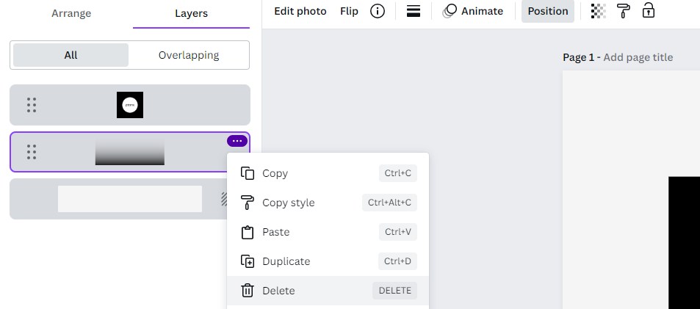Click the Ctrl+V shortcut label

[398, 233]
